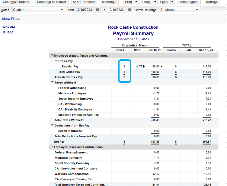Collapse Employee Wages, Taxes and Adjustm. section
This screenshot has height=186, width=227.
(x=52, y=55)
